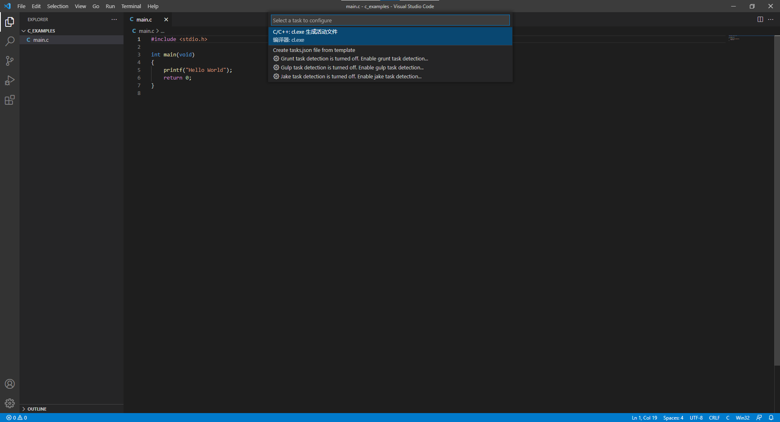Change line ending via CRLF
Viewport: 780px width, 422px height.
coord(714,418)
